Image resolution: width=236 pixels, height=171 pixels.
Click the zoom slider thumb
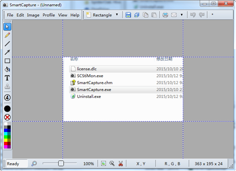click(61, 163)
